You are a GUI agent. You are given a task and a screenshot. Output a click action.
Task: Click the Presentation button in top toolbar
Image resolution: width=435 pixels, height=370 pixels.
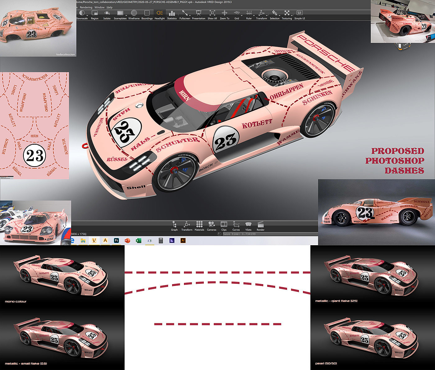point(199,13)
